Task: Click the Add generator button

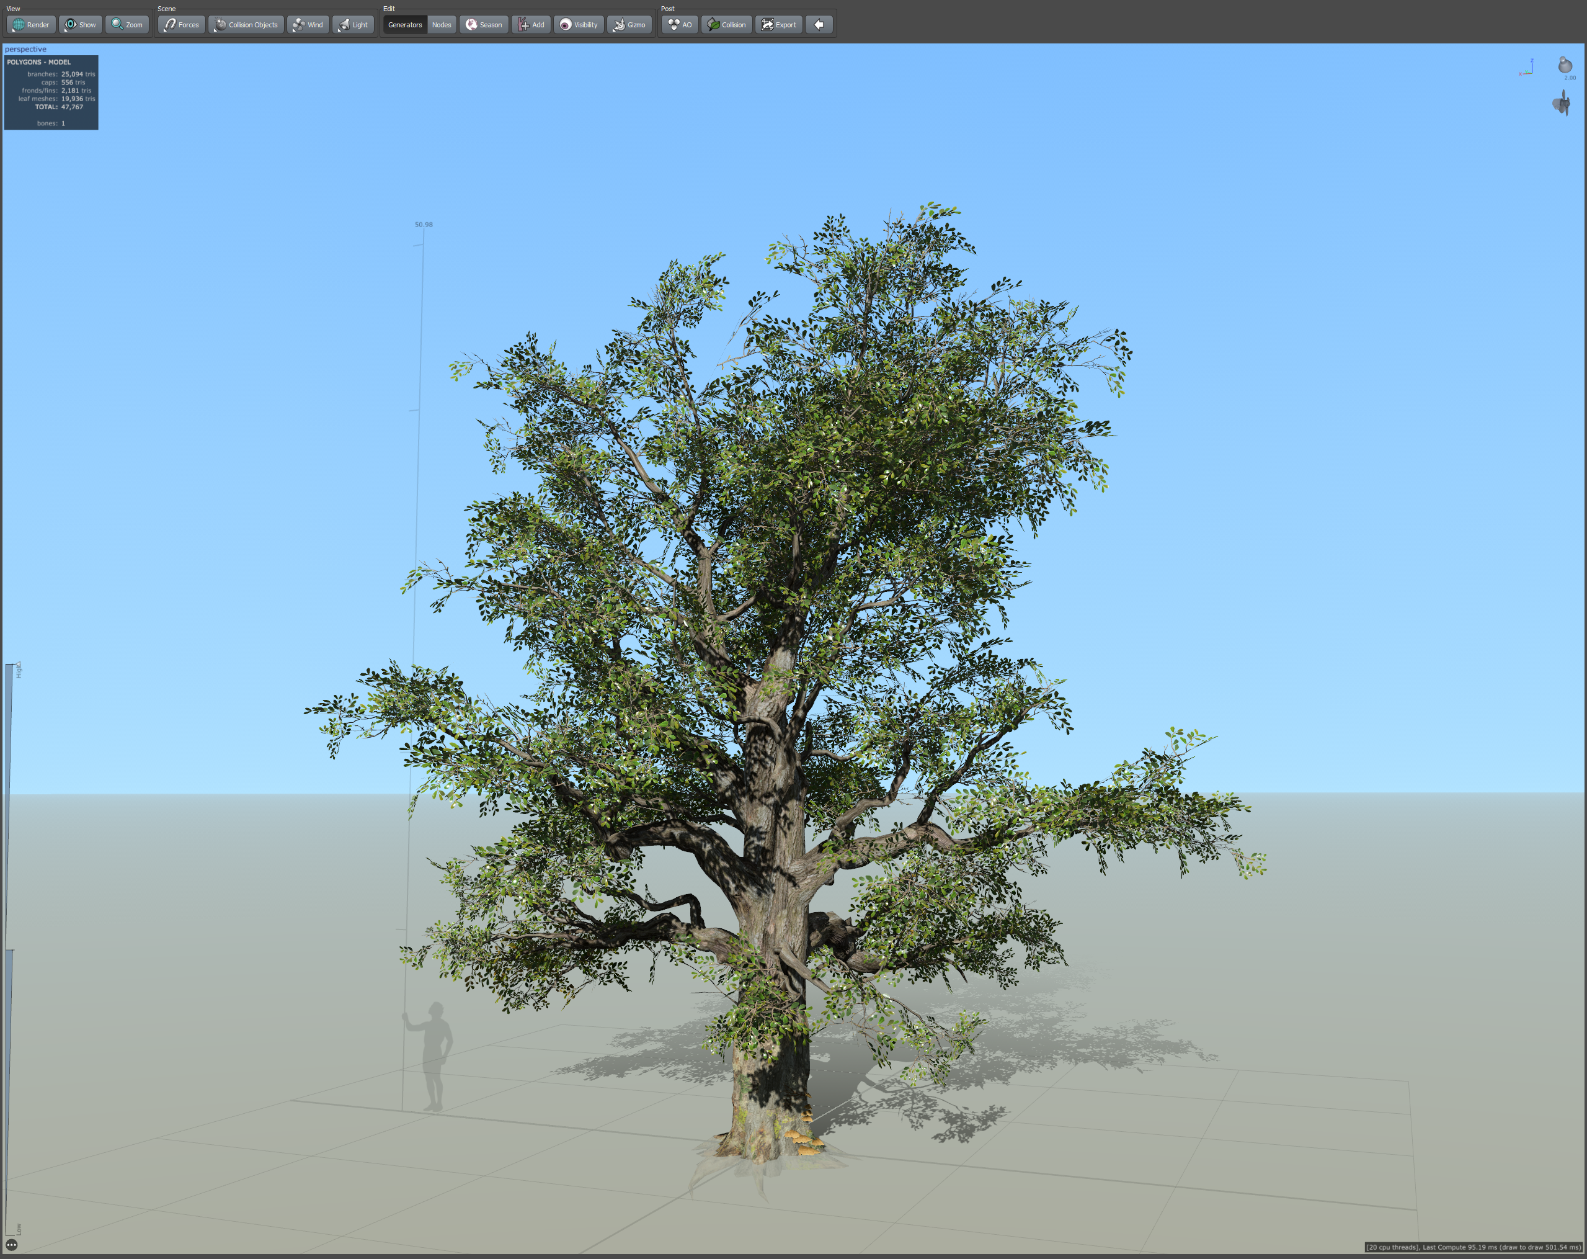Action: [531, 24]
